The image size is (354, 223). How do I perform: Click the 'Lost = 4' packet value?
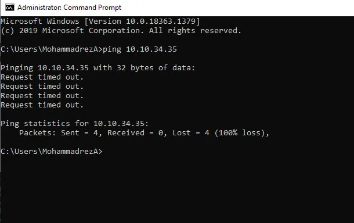coord(191,132)
